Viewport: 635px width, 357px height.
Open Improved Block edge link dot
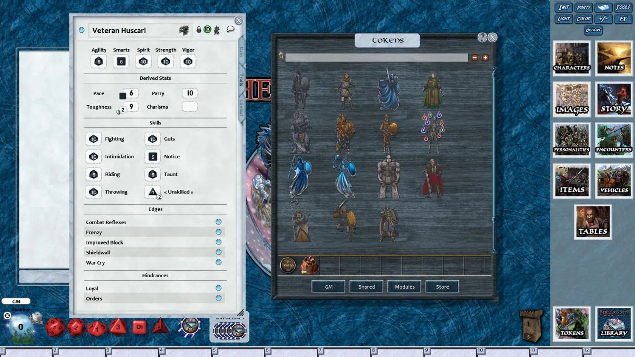pos(218,242)
